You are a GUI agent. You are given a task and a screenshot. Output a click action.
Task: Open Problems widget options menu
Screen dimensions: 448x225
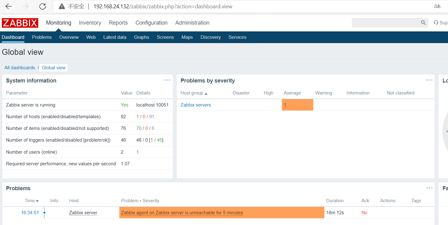(x=430, y=188)
